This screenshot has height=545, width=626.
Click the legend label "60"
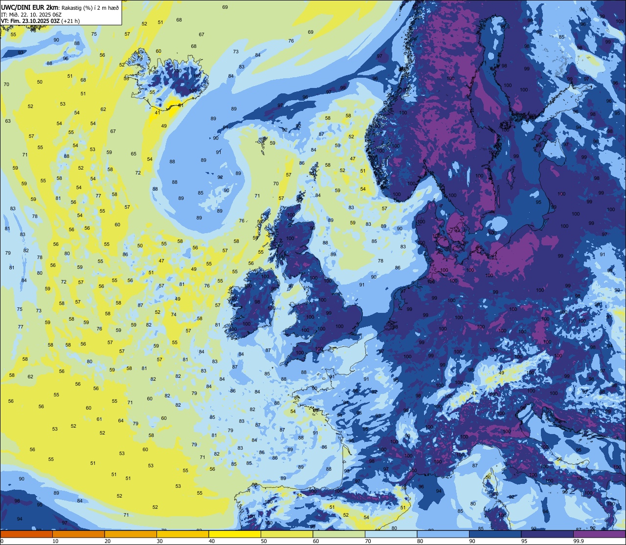316,541
